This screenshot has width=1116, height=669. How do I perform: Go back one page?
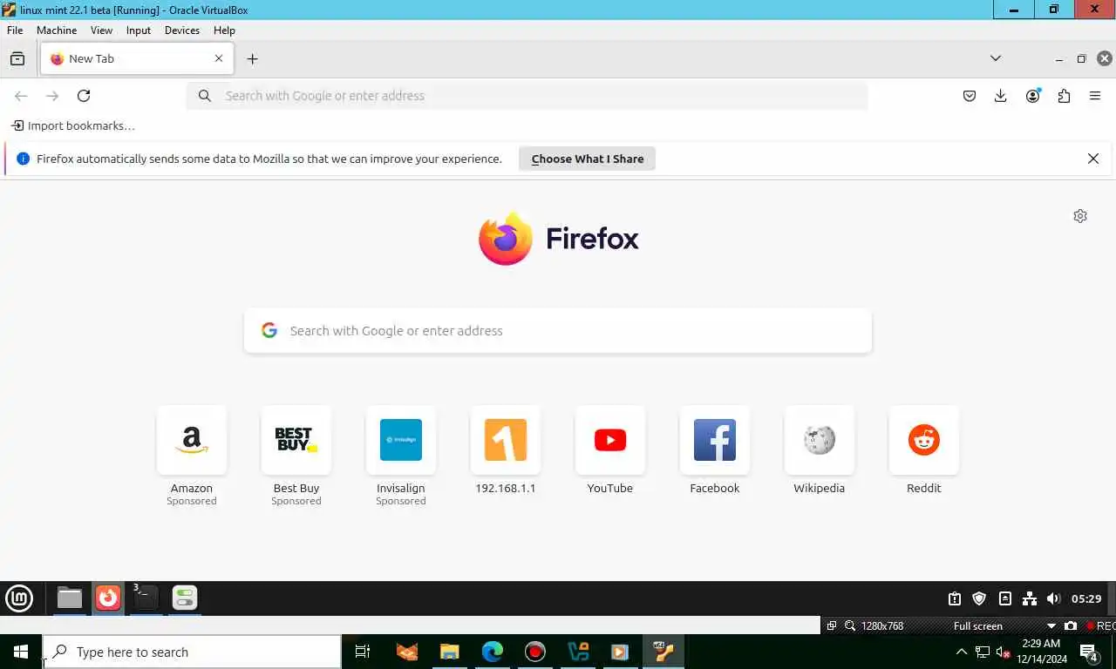tap(21, 96)
